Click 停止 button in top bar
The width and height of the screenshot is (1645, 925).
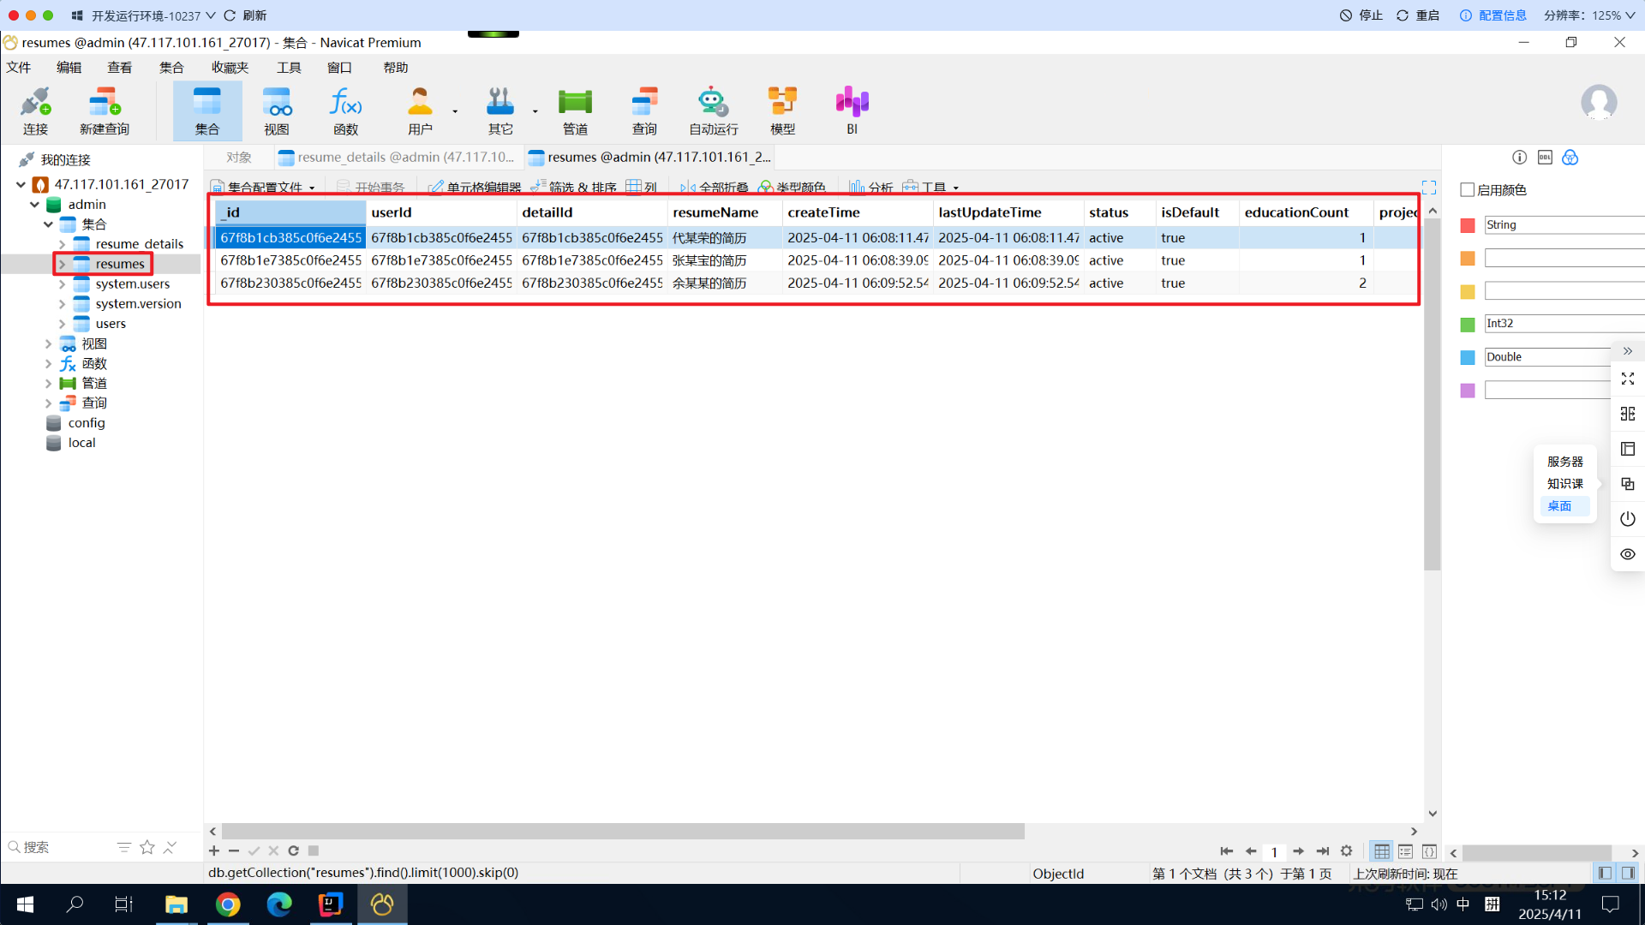click(x=1361, y=15)
